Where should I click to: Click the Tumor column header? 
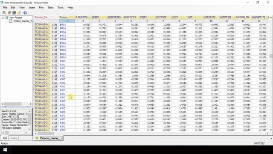(x=67, y=17)
